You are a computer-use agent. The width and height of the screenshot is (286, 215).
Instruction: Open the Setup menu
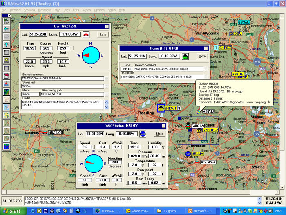click(x=112, y=10)
